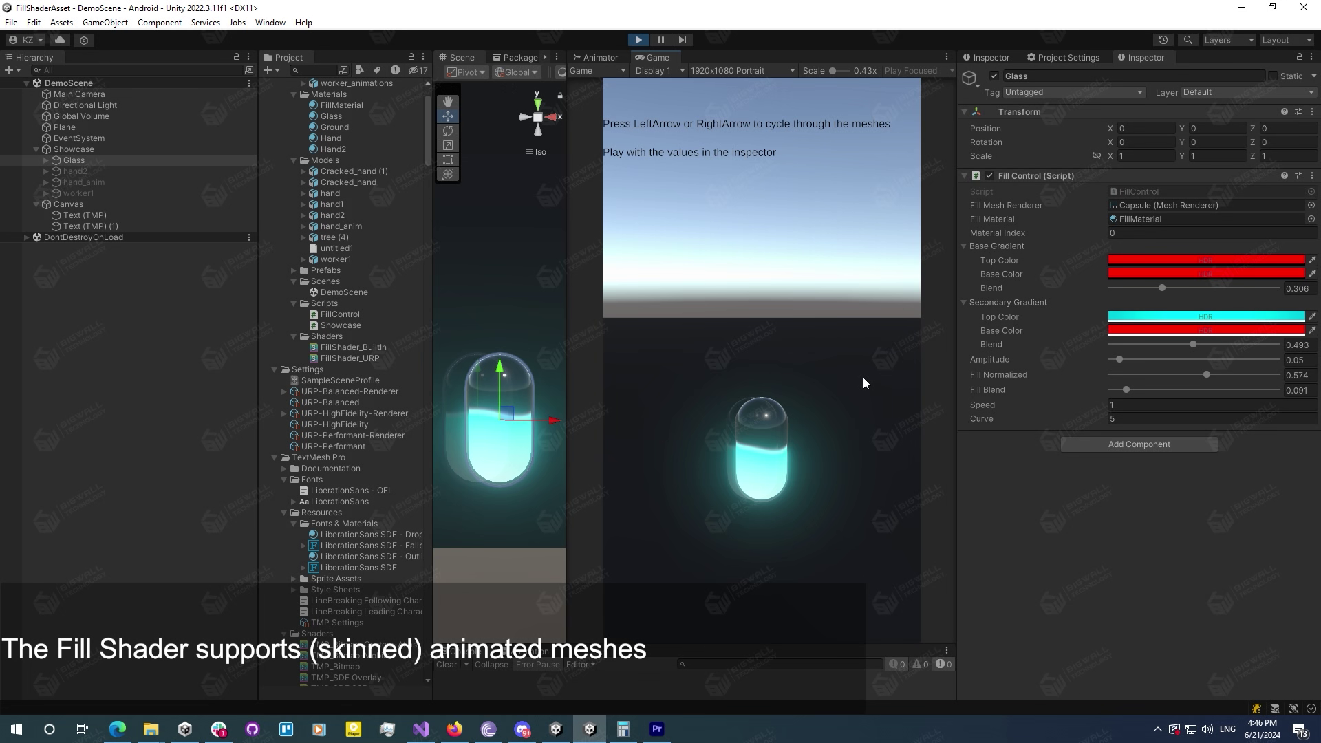
Task: Click the Add Component button
Action: point(1139,444)
